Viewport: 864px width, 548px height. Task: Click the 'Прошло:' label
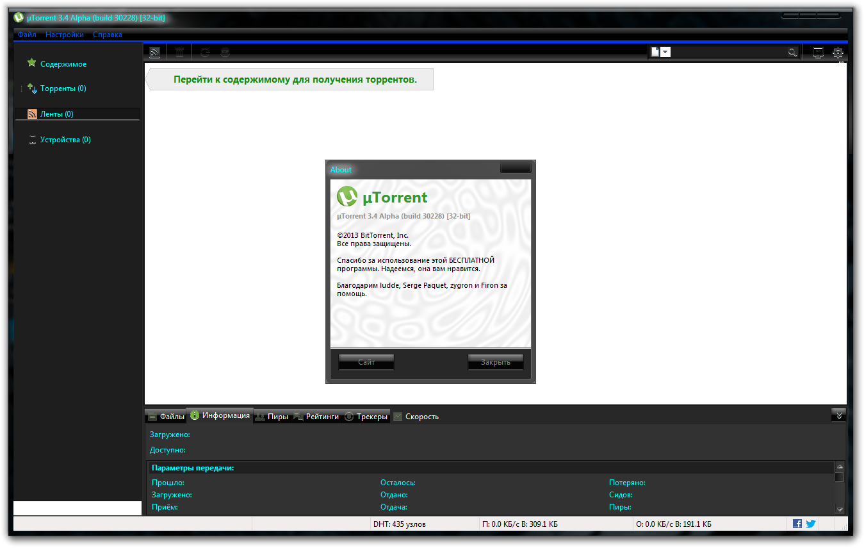tap(168, 483)
